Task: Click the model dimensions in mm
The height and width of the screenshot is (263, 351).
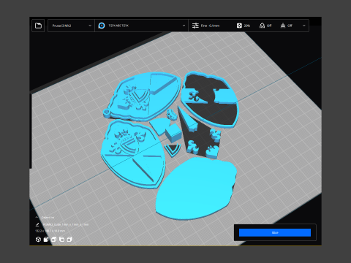Action: point(50,231)
